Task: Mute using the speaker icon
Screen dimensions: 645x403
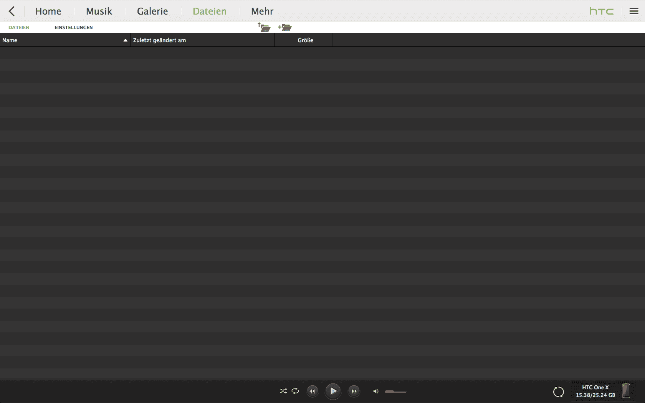Action: coord(376,391)
